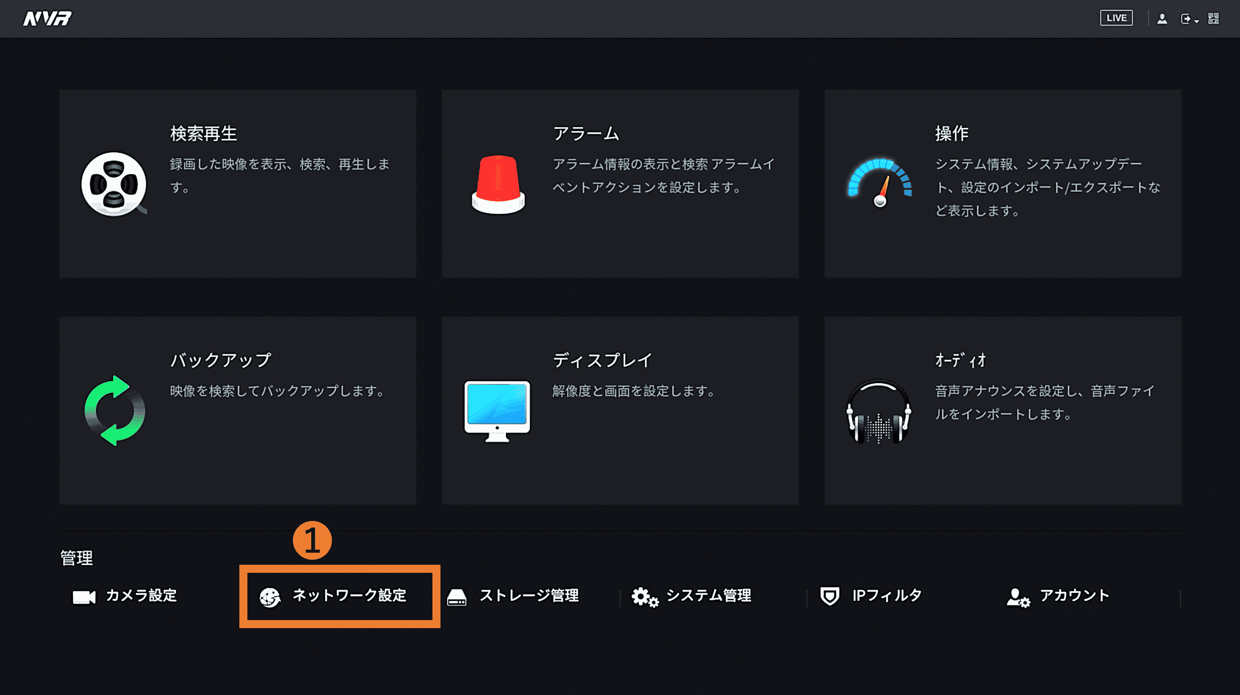
Task: Click the IPフィルタ shield icon
Action: (x=830, y=596)
